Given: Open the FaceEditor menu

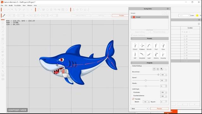Looking at the screenshot, I should [x=18, y=6].
